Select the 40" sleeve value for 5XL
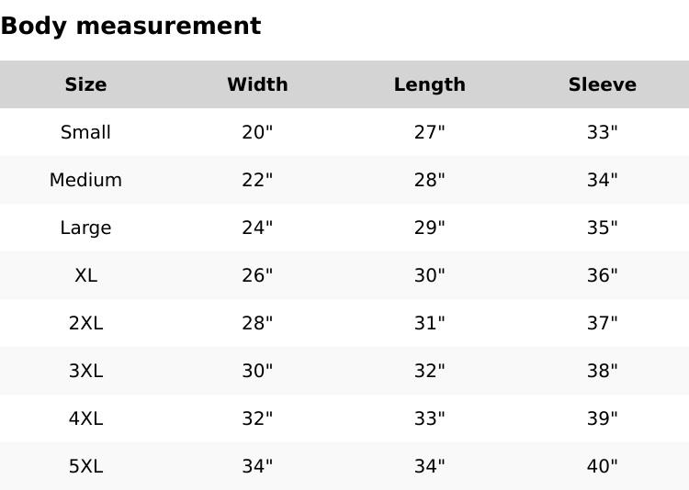 [x=602, y=466]
